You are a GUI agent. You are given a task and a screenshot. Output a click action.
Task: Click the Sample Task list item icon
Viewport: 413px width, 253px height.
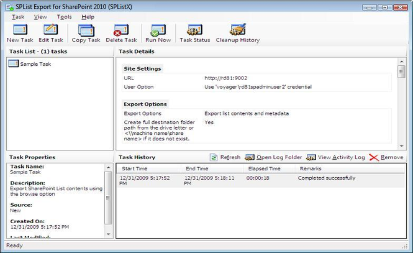tap(13, 63)
